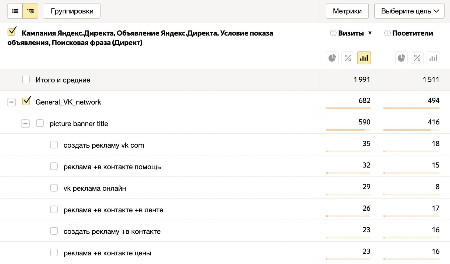
Task: Open the Группировки button
Action: pyautogui.click(x=72, y=11)
